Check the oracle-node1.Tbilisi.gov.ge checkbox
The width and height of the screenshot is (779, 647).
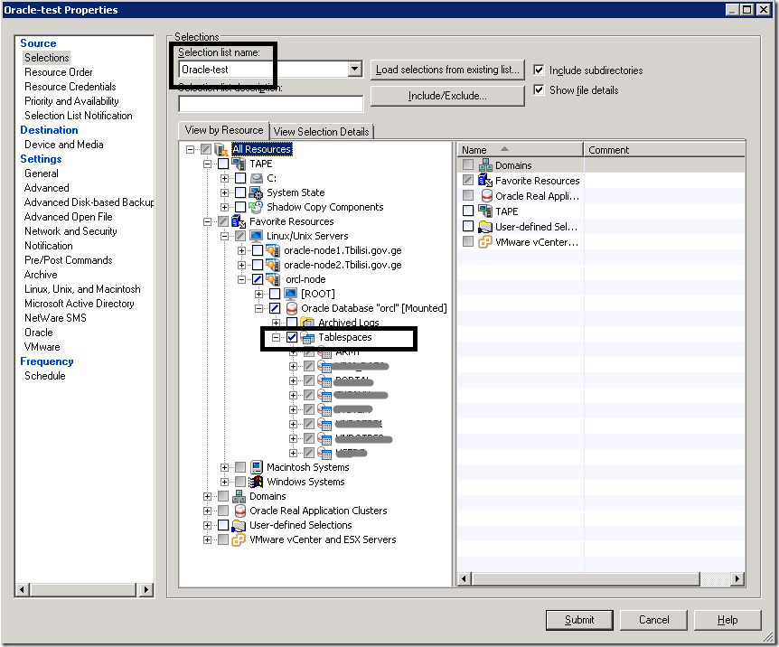click(258, 250)
